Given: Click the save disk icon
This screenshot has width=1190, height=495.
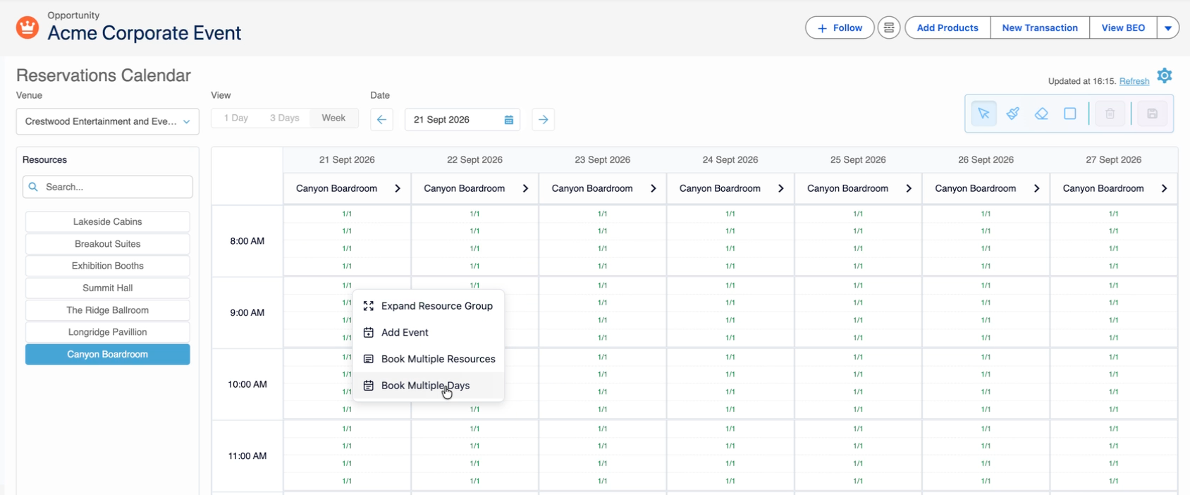Looking at the screenshot, I should click(x=1152, y=114).
